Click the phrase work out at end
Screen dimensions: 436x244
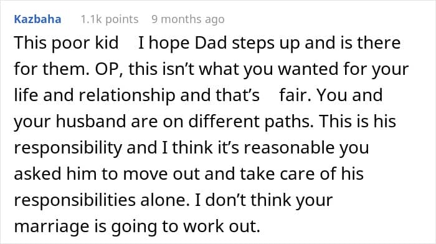coord(222,226)
